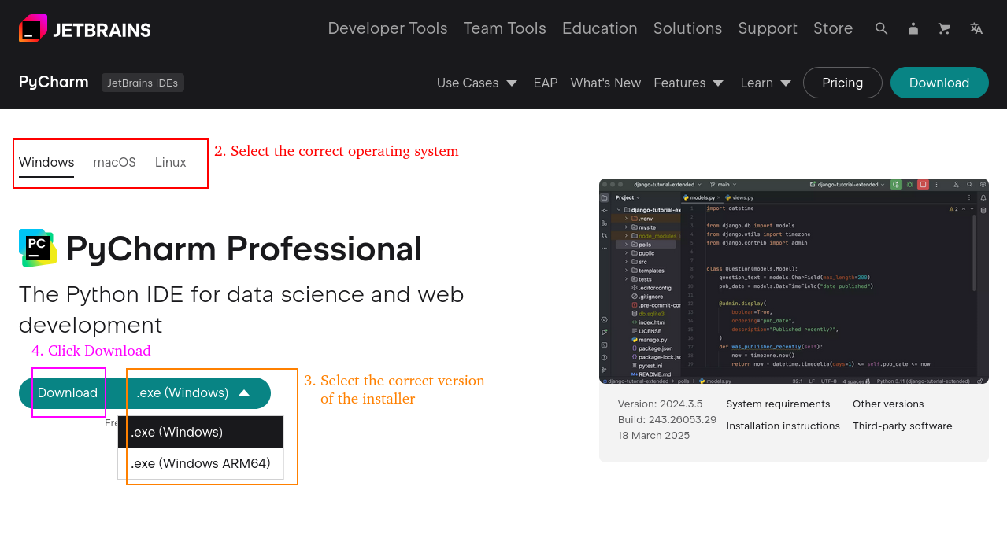Switch to the macOS tab
Viewport: 1007px width, 538px height.
tap(114, 162)
